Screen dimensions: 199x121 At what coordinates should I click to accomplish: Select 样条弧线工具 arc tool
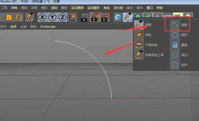[149, 55]
